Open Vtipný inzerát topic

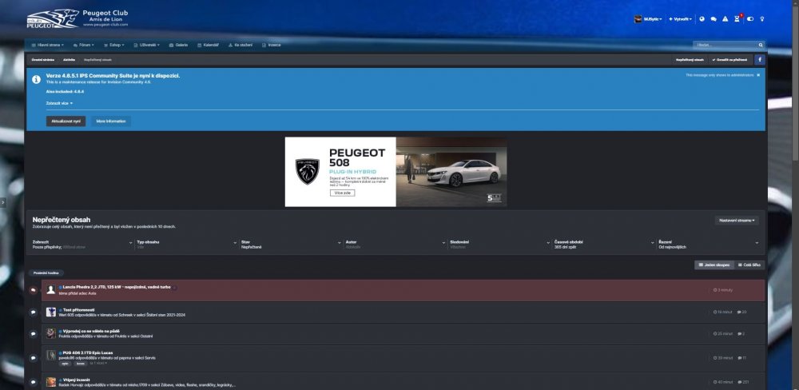pyautogui.click(x=77, y=380)
